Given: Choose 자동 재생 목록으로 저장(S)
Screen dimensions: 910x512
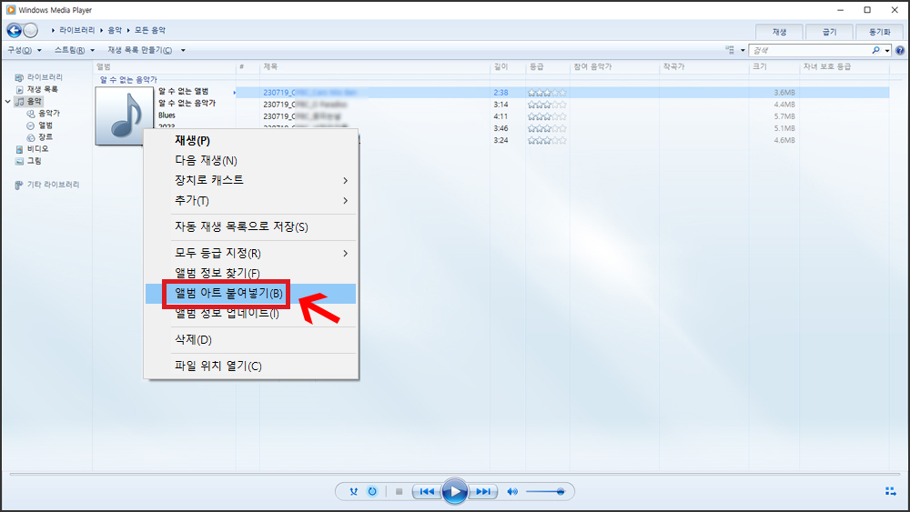Looking at the screenshot, I should pyautogui.click(x=251, y=227).
